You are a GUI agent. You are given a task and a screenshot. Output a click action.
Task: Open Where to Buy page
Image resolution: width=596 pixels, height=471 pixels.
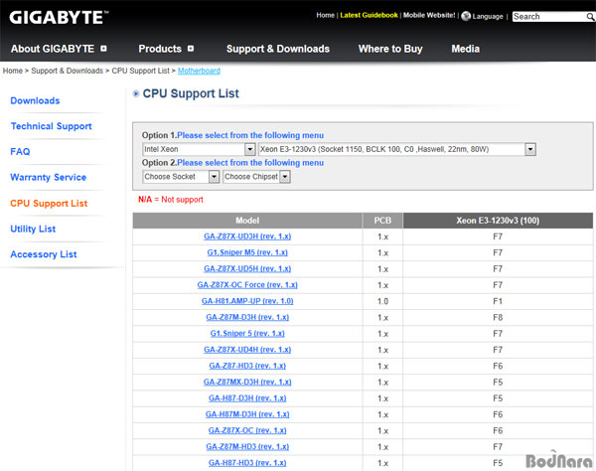tap(390, 49)
